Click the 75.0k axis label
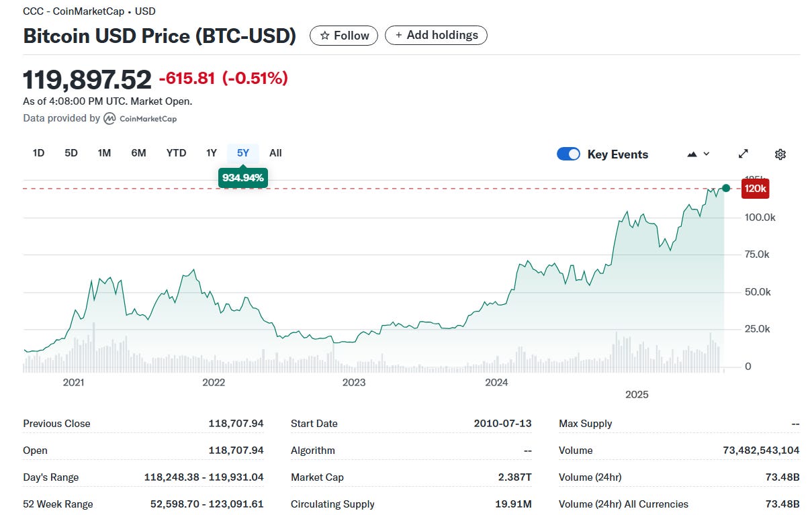The height and width of the screenshot is (515, 810). pos(757,254)
